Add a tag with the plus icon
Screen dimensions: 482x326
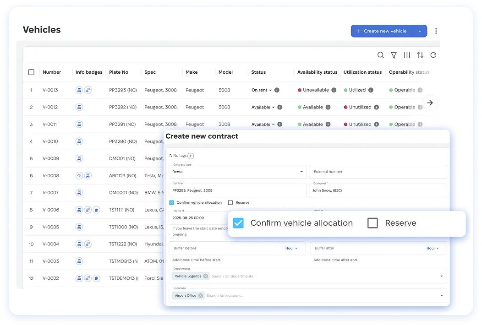tap(191, 156)
